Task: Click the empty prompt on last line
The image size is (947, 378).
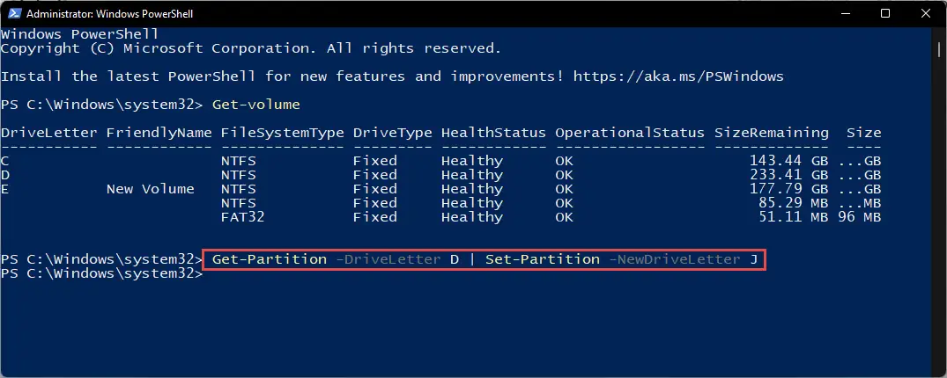Action: (x=101, y=273)
